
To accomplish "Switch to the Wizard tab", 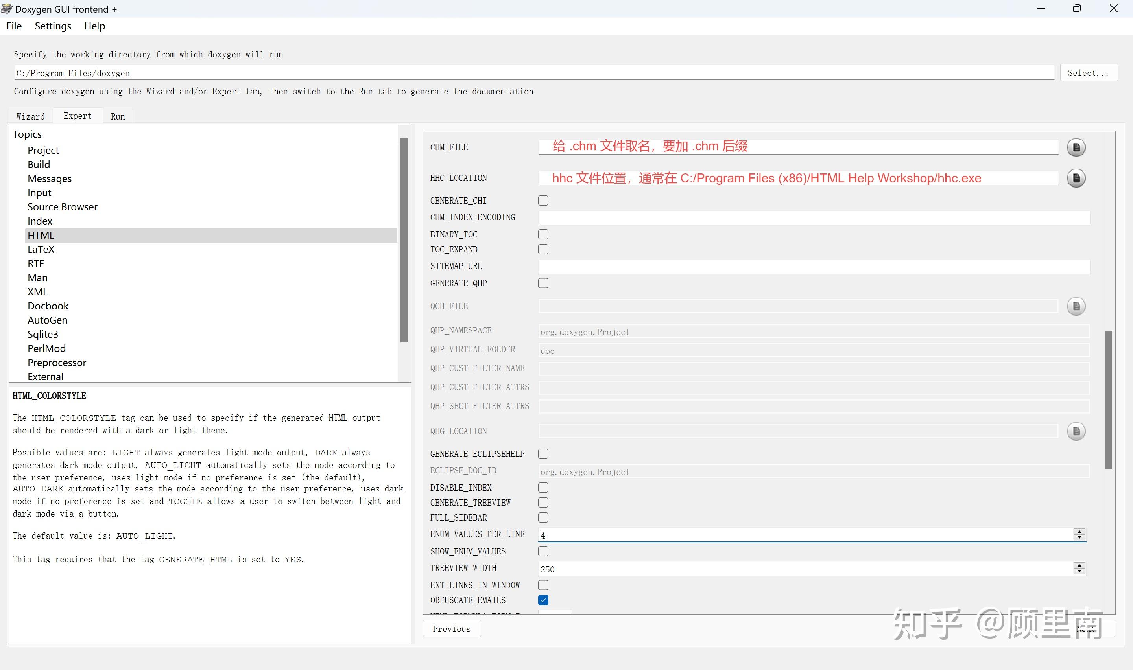I will pyautogui.click(x=31, y=116).
